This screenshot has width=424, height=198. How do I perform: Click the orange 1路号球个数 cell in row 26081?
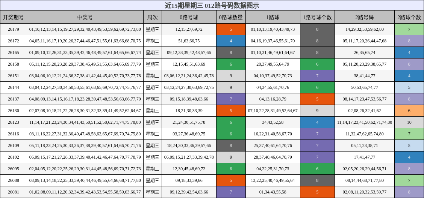pyautogui.click(x=318, y=192)
